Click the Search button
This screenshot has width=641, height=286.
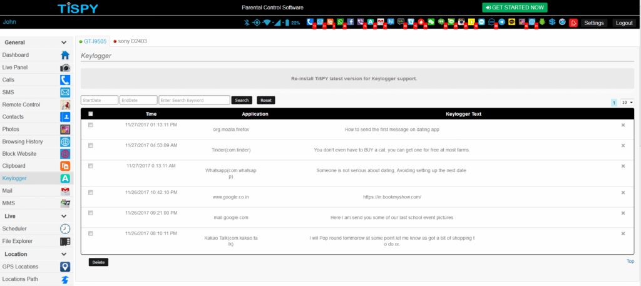[x=242, y=100]
